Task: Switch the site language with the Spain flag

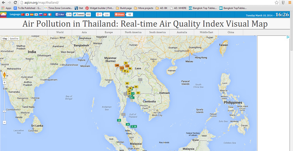Action: point(32,14)
